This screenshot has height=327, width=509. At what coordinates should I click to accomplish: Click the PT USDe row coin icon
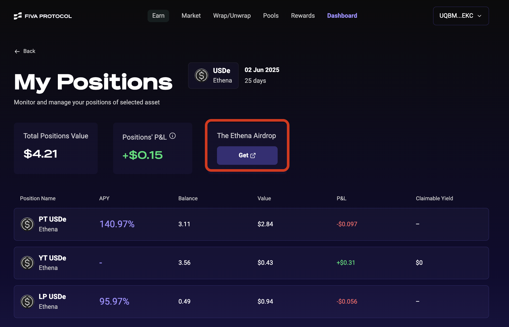(27, 224)
